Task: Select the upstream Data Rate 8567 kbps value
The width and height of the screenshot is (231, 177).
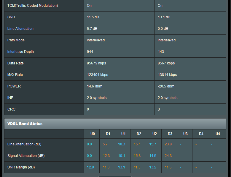Action: (x=166, y=63)
